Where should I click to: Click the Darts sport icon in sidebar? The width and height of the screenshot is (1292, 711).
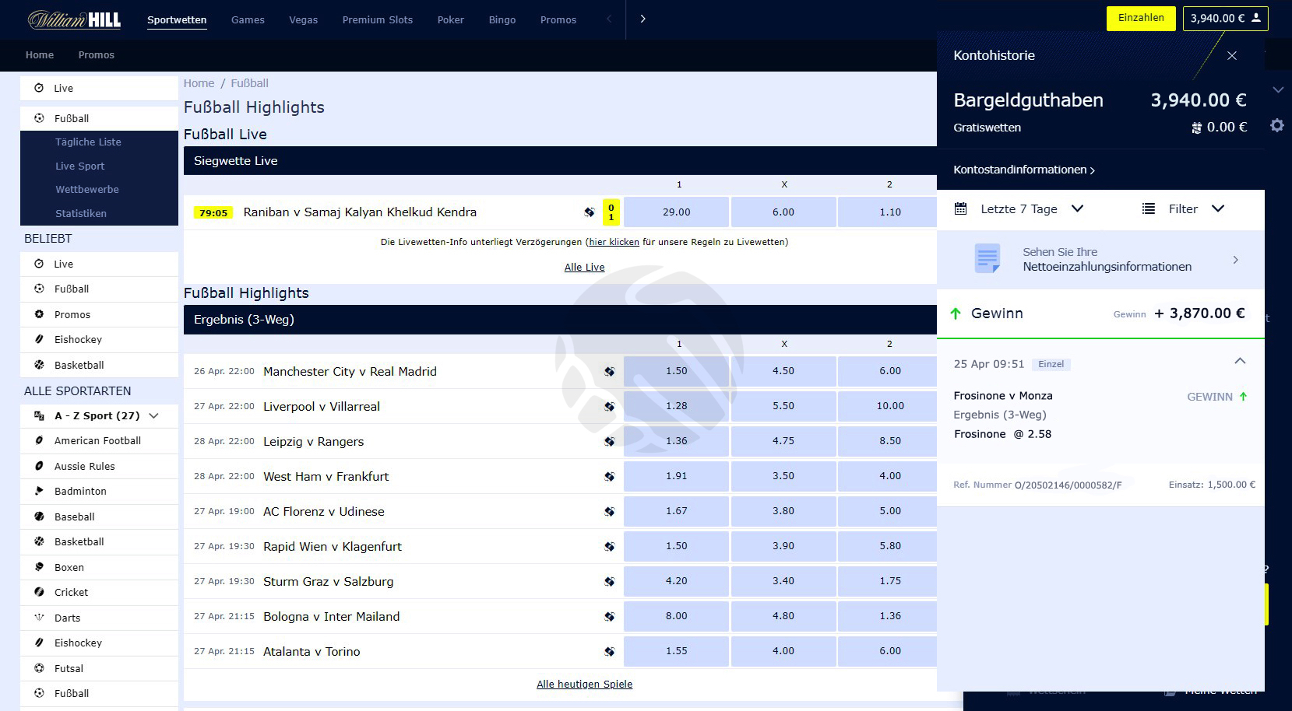point(39,618)
